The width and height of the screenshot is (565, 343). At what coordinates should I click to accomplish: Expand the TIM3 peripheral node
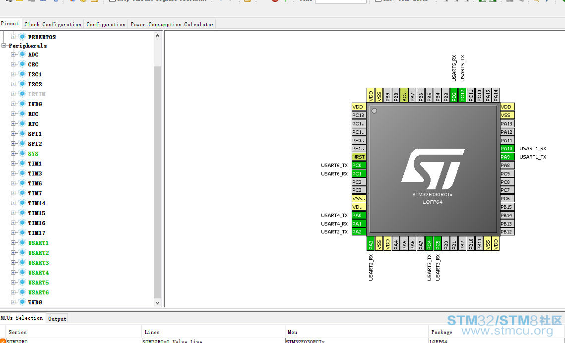coord(13,173)
